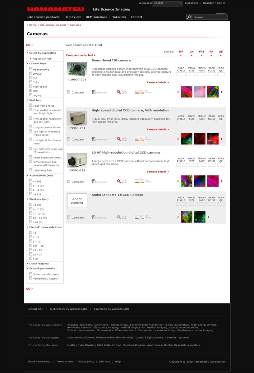Open the HamaView menu item
Image resolution: width=254 pixels, height=373 pixels.
pyautogui.click(x=72, y=17)
